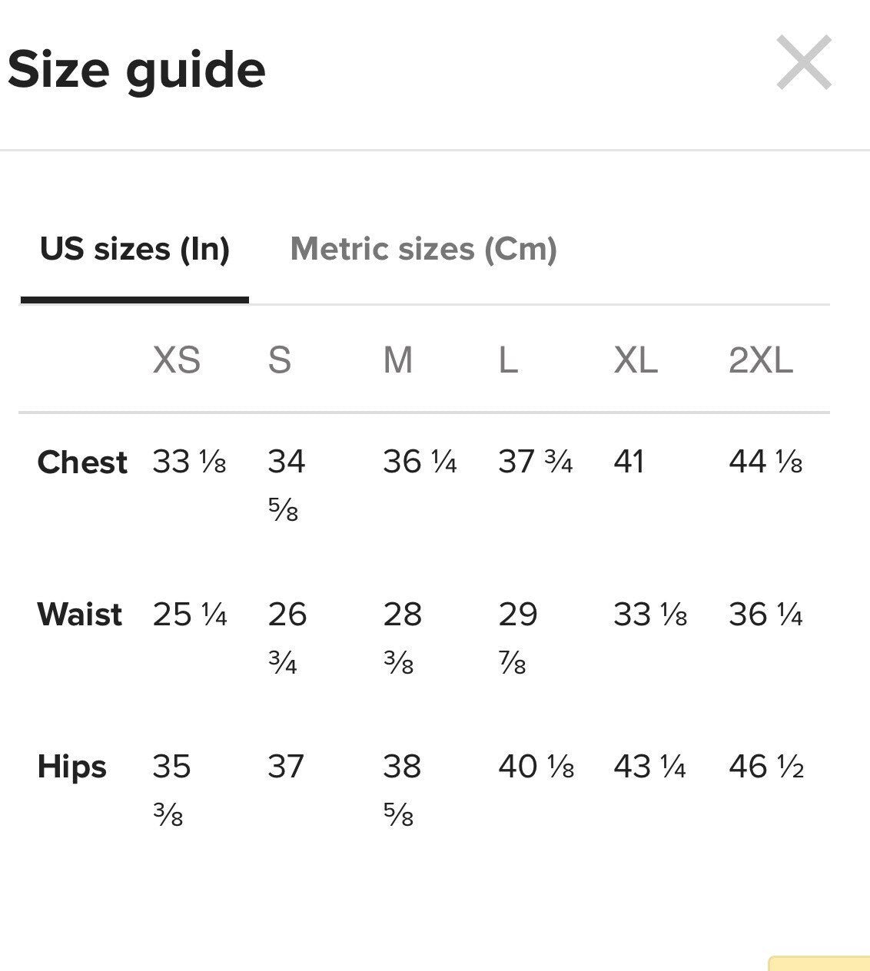The width and height of the screenshot is (870, 971).
Task: Click the L size column header
Action: click(508, 360)
